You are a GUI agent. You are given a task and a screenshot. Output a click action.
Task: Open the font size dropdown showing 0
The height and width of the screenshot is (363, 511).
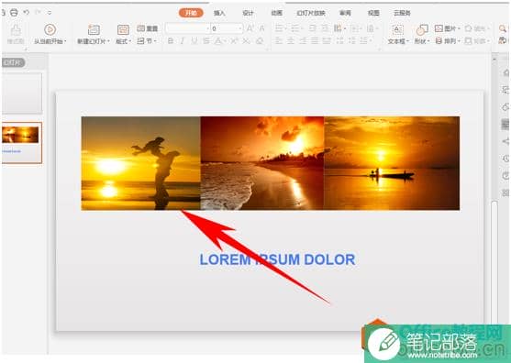[x=228, y=28]
